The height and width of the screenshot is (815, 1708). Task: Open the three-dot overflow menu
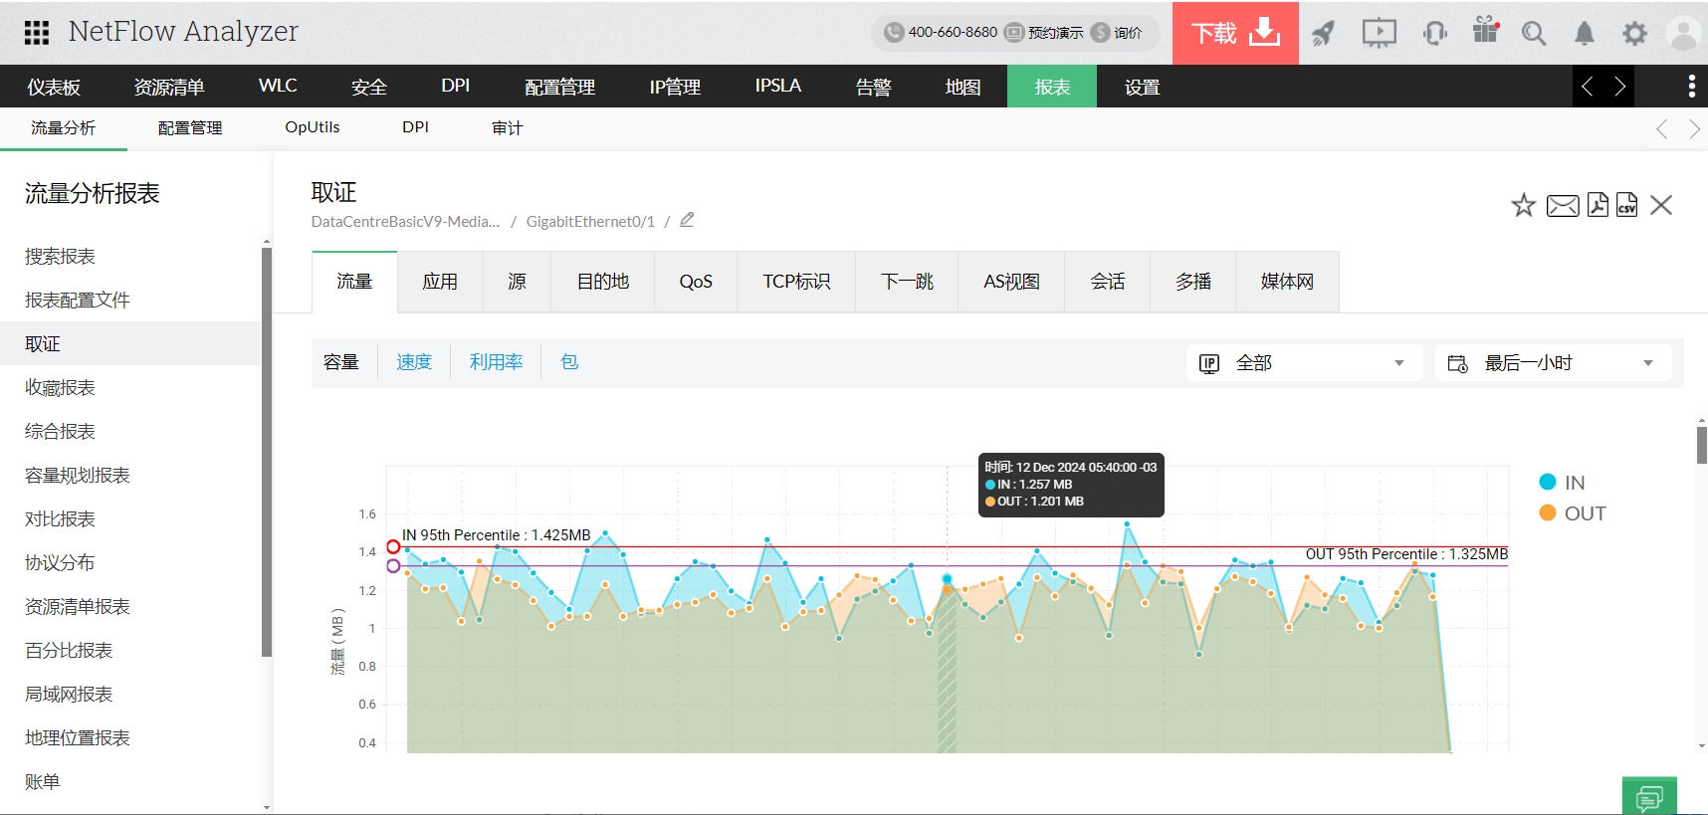coord(1691,87)
